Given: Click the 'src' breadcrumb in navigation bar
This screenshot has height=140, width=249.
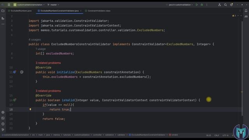Looking at the screenshot, I should (x=33, y=135).
